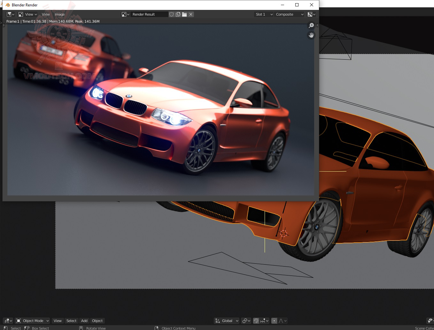This screenshot has height=330, width=434.
Task: Open the Image menu in render window
Action: (x=59, y=14)
